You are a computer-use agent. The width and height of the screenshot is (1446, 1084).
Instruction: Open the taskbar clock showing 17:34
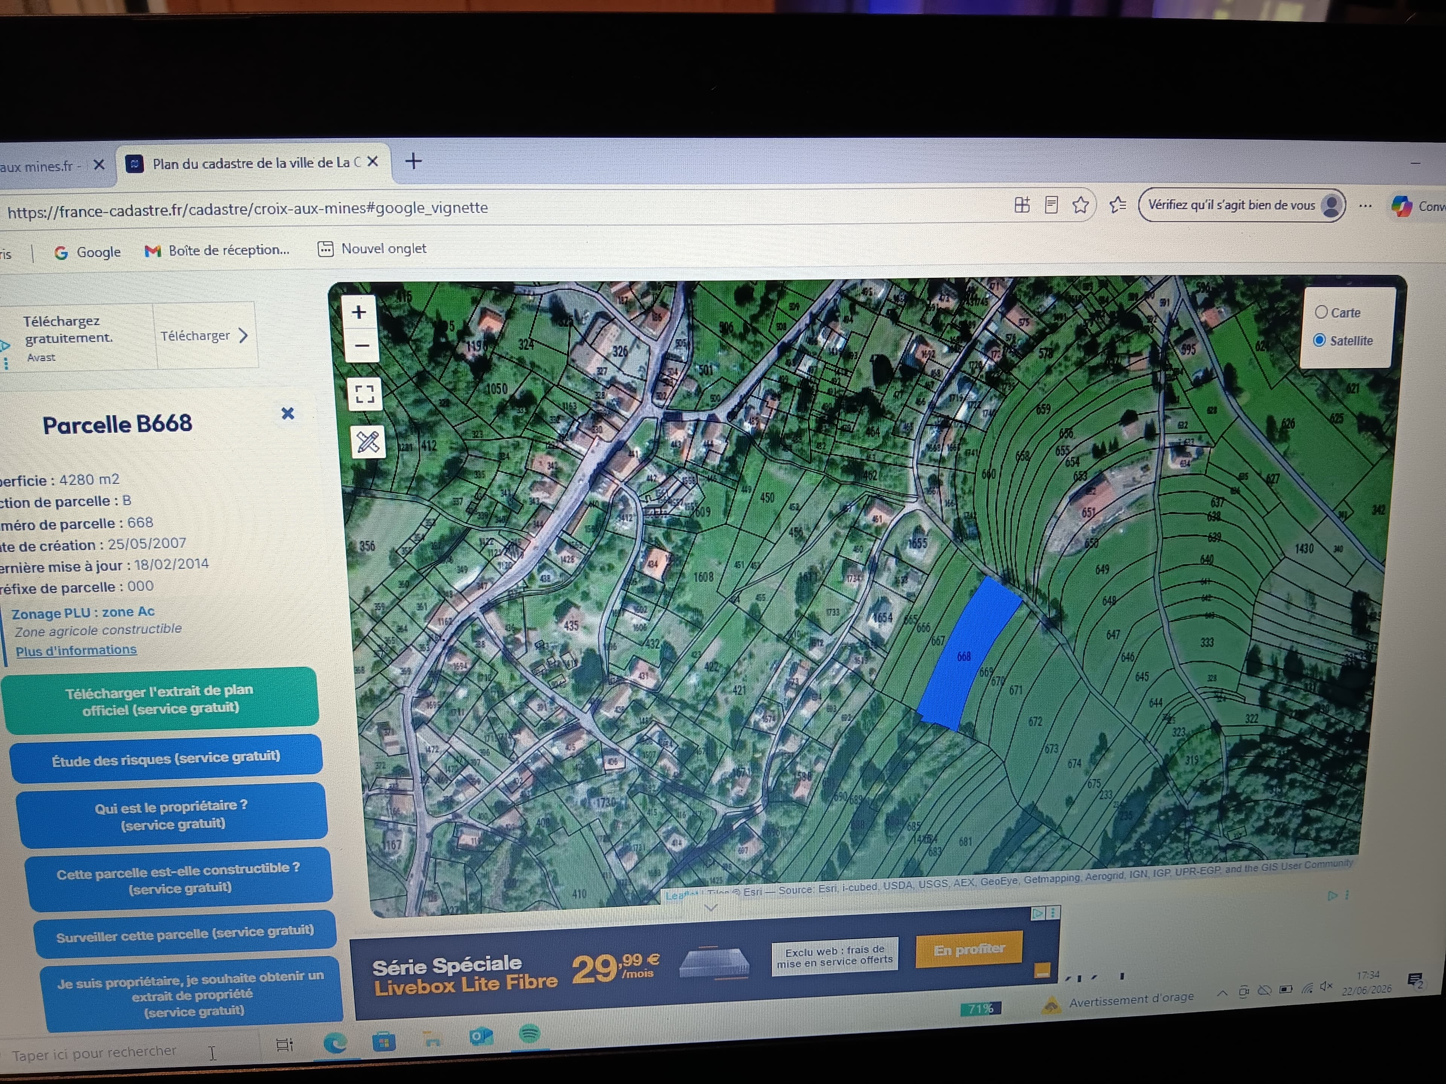pos(1367,982)
